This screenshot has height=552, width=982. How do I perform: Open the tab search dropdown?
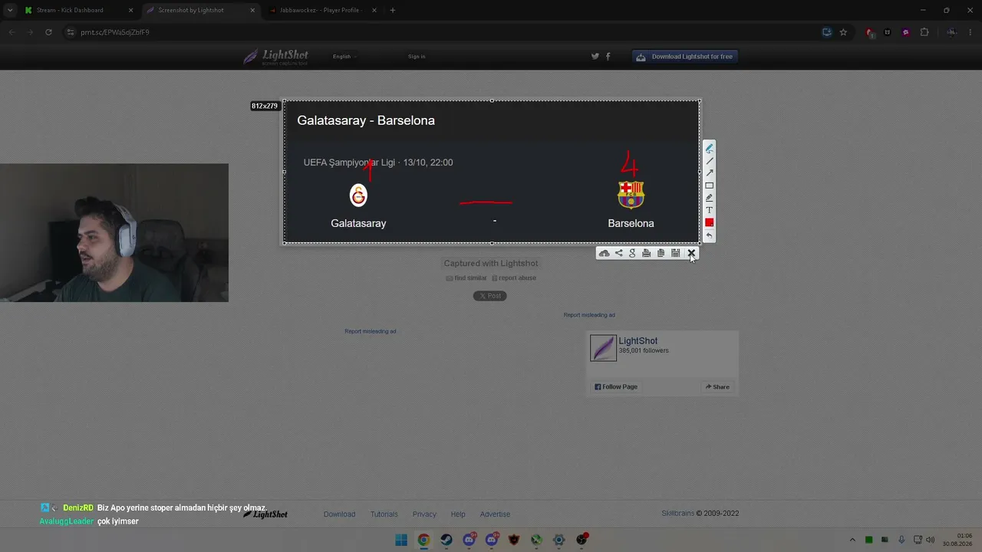[x=9, y=10]
